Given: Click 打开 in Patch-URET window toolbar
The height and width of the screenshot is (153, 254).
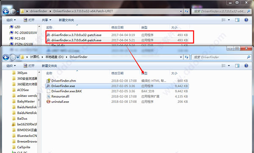Looking at the screenshot, I should point(29,20).
